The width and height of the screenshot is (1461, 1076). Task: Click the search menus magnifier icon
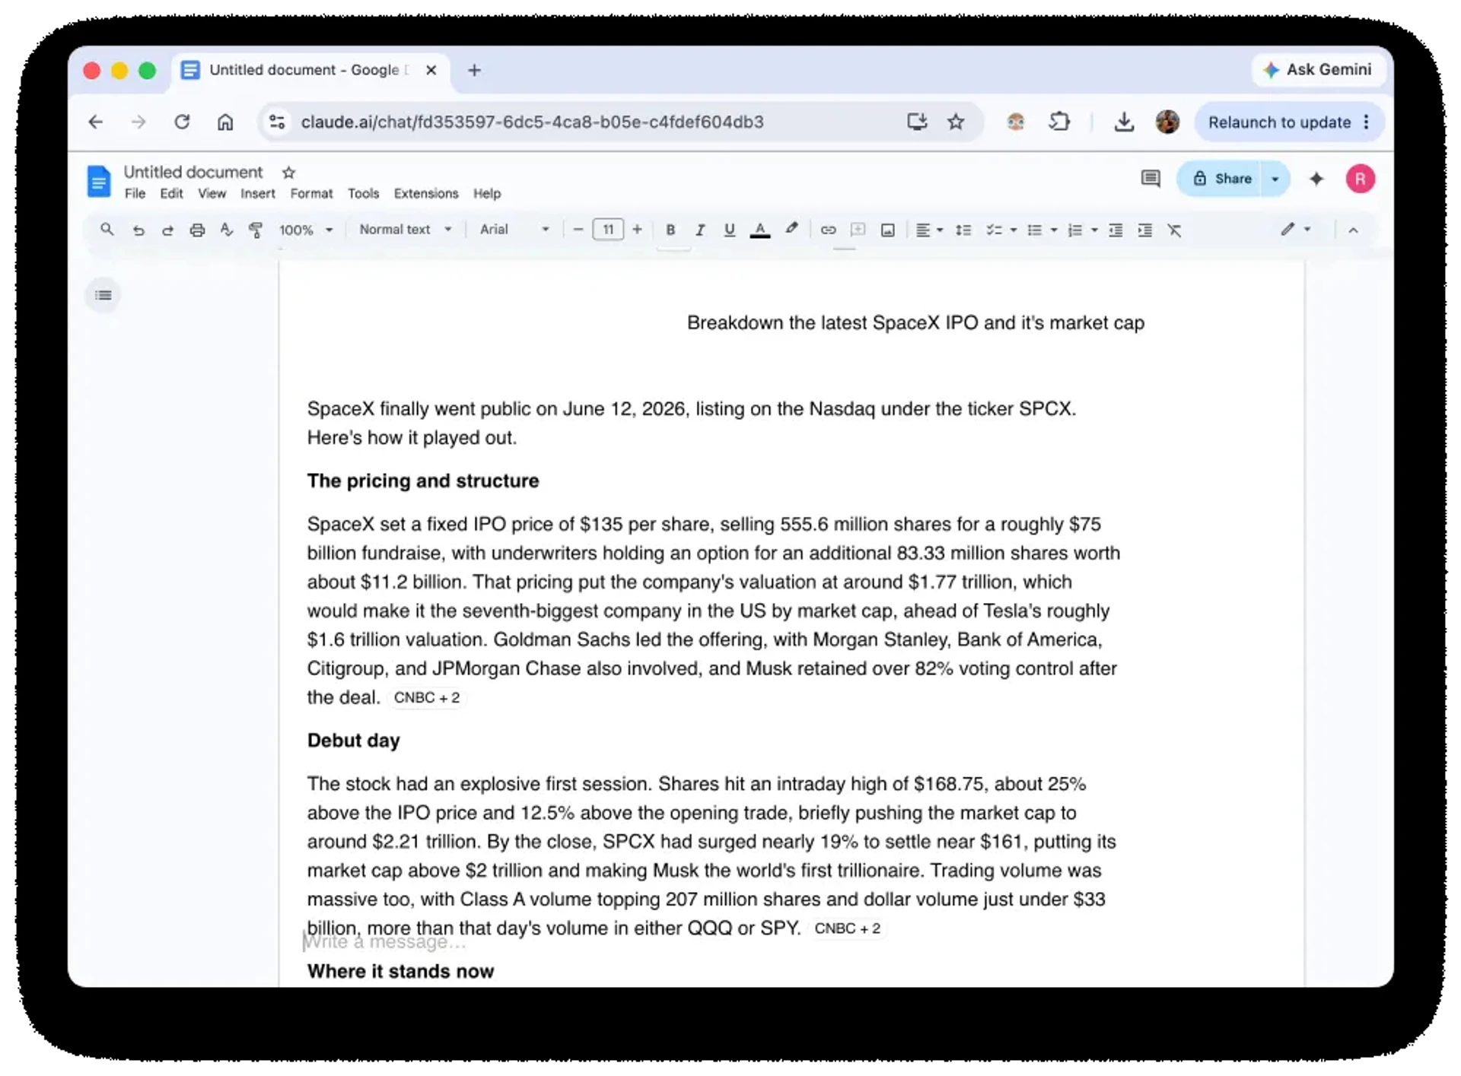point(107,230)
